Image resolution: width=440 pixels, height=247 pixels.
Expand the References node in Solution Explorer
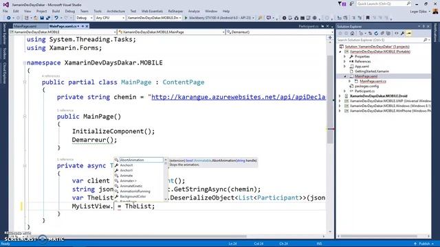[345, 61]
